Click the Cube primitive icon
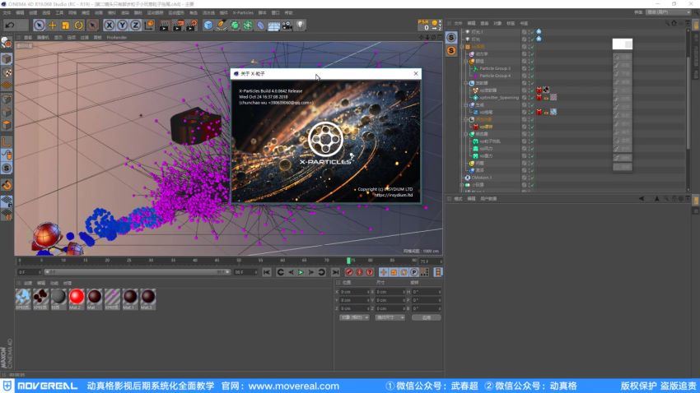700x393 pixels. pyautogui.click(x=208, y=25)
